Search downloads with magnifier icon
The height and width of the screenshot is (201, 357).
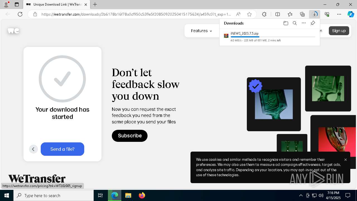point(295,23)
